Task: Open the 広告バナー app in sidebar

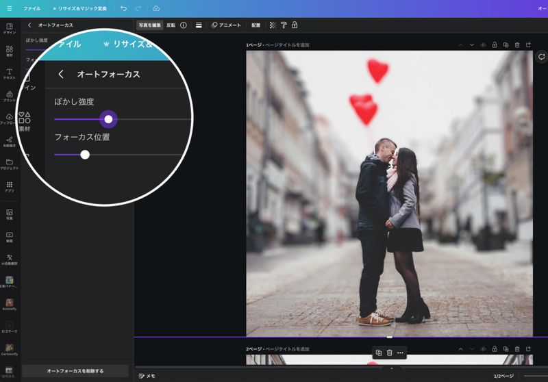Action: pyautogui.click(x=10, y=282)
